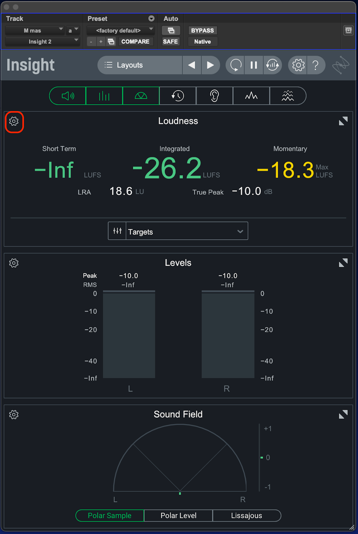This screenshot has height=534, width=358.
Task: Click the copy preset settings icon
Action: coord(111,42)
